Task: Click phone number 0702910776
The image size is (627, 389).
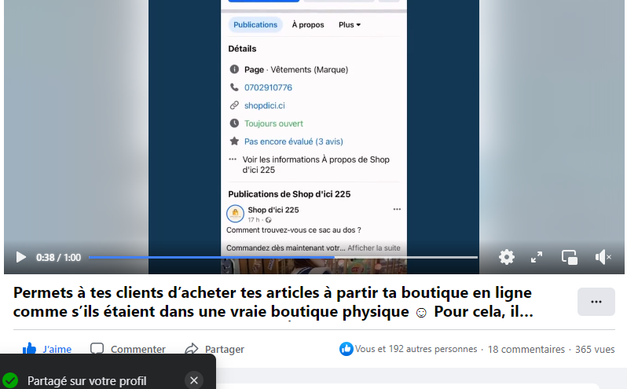Action: 268,87
